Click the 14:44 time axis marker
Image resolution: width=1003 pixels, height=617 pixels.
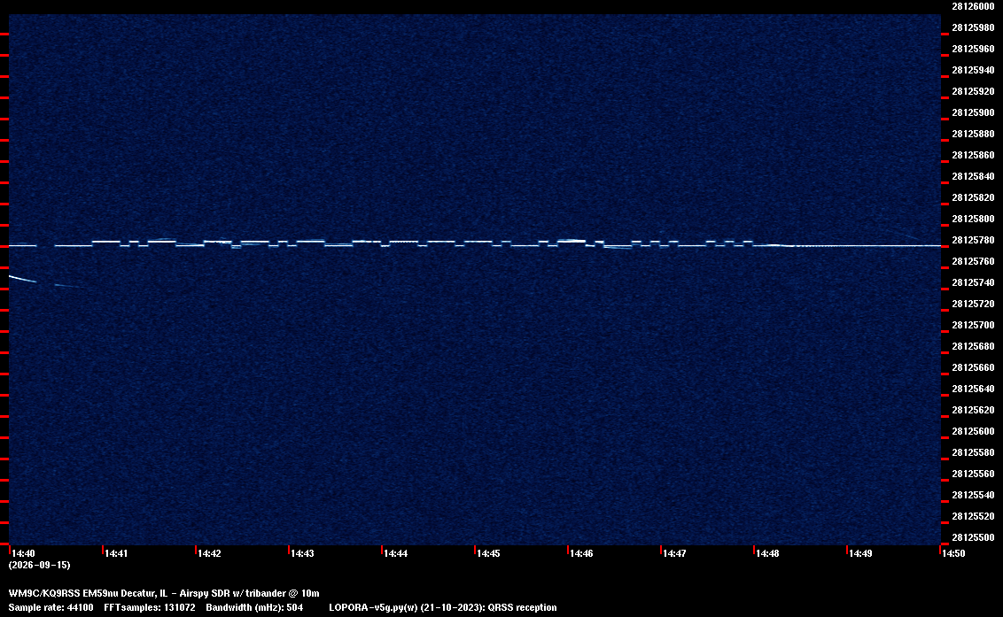click(x=395, y=553)
